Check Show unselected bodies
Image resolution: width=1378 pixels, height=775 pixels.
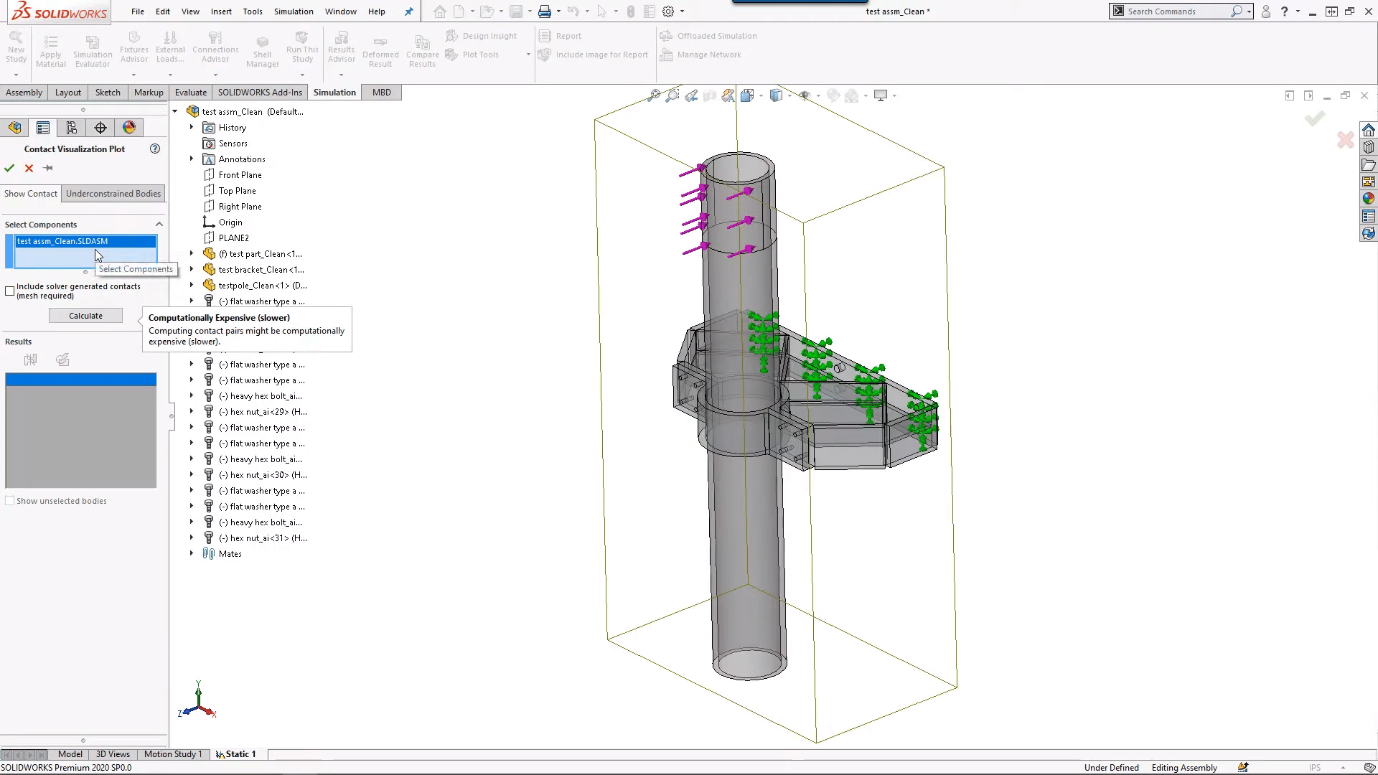[x=9, y=500]
